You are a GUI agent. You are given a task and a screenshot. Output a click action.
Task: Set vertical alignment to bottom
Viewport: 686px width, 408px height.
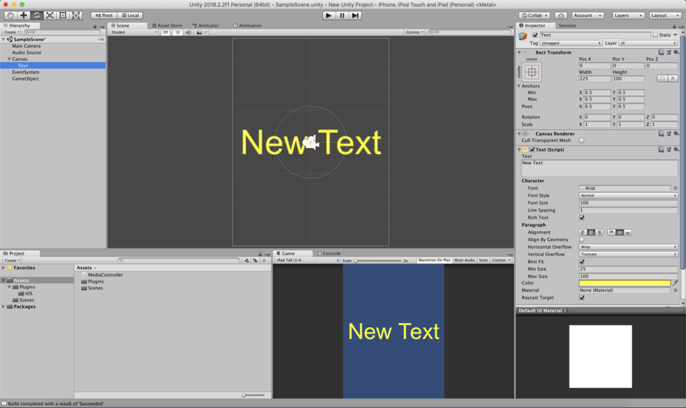tap(628, 232)
